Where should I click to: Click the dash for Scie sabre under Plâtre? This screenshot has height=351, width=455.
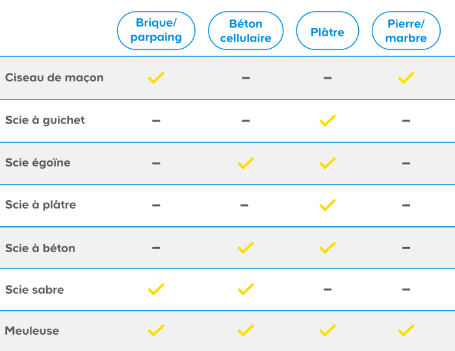[x=328, y=289]
